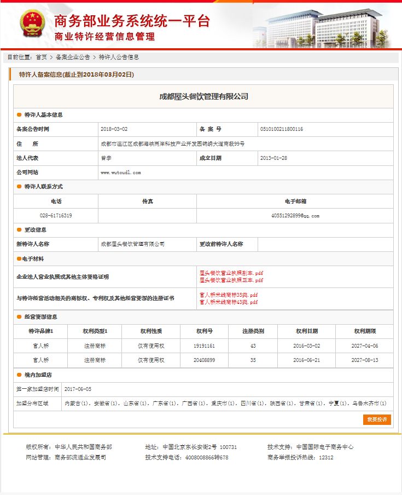Click tech support phone 4008008866转678
Image resolution: width=402 pixels, height=495 pixels.
click(x=207, y=458)
